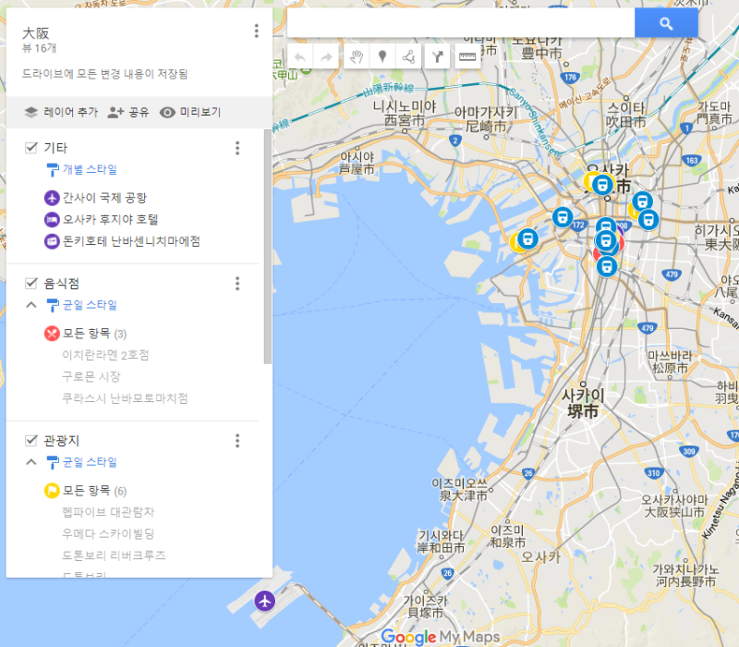This screenshot has width=739, height=647.
Task: Select 쿠라스시 난바모토마치점 in the list
Action: click(125, 398)
